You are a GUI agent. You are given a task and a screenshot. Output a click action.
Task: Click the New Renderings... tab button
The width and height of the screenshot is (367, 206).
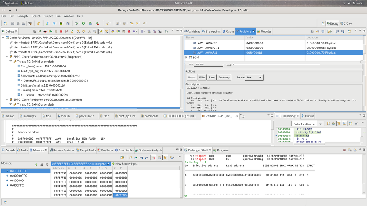tap(125, 164)
